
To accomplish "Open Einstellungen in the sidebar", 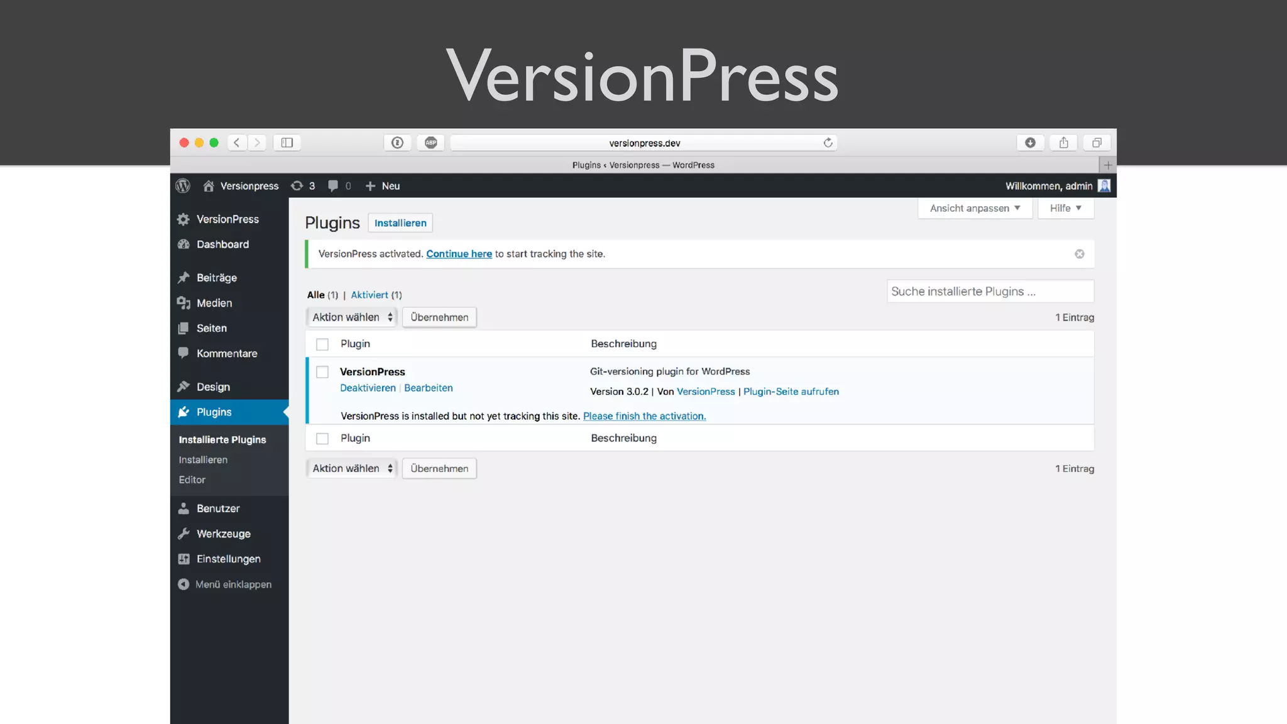I will [x=229, y=559].
